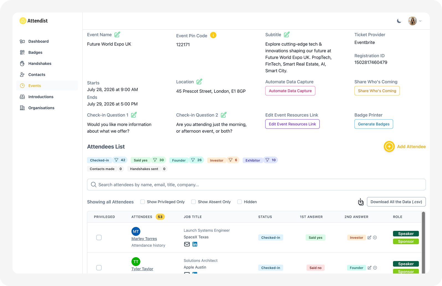Open the user profile avatar
This screenshot has height=286, width=442.
pyautogui.click(x=412, y=21)
